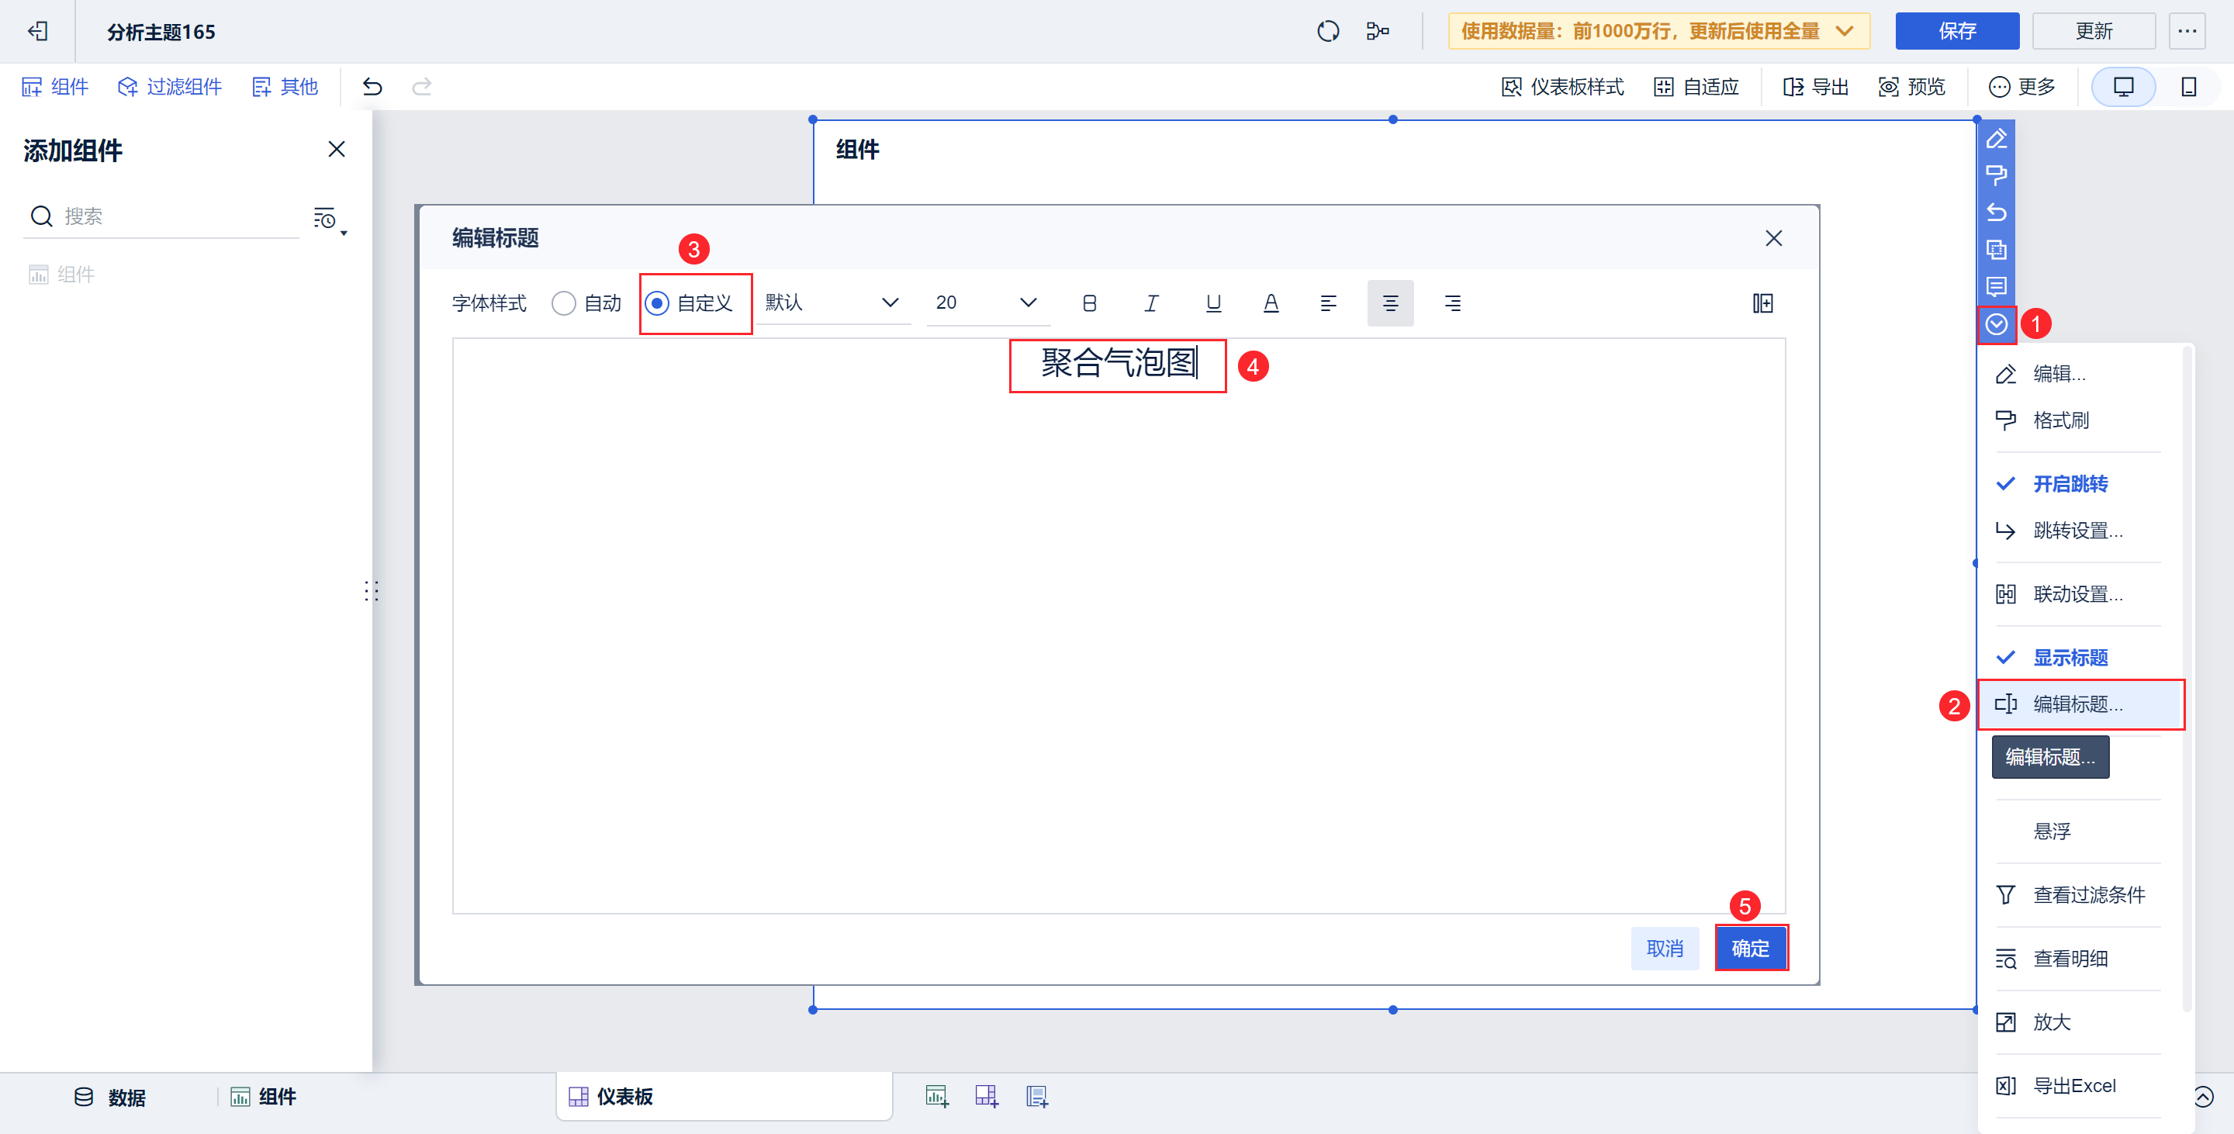
Task: Open the 默认 font family dropdown
Action: click(831, 303)
